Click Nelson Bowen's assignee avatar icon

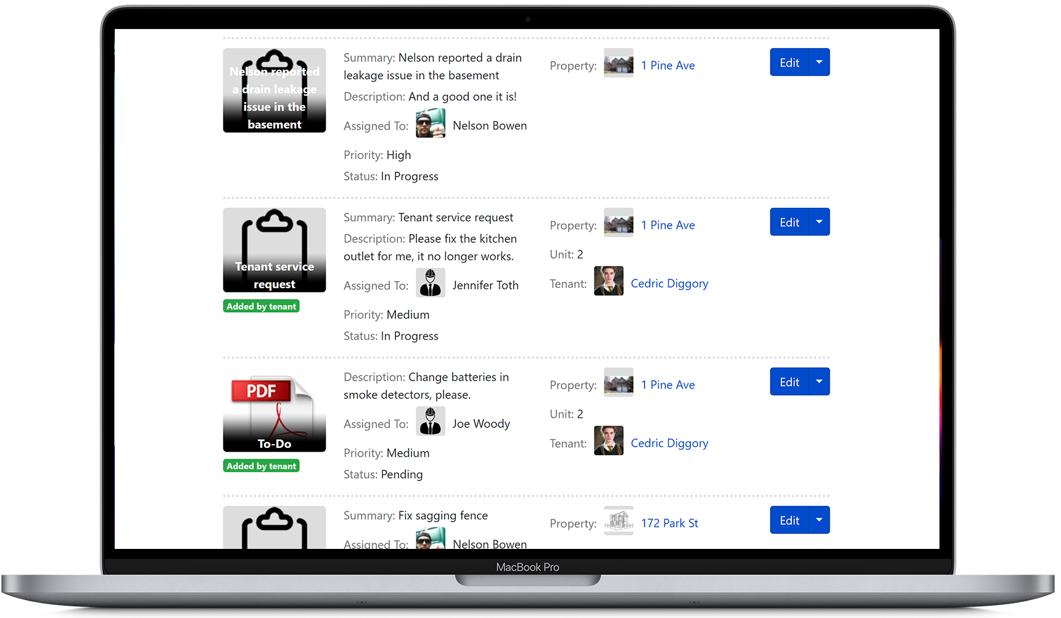(x=431, y=123)
